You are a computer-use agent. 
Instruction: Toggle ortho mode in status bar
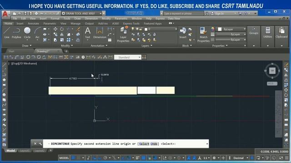tap(100, 158)
